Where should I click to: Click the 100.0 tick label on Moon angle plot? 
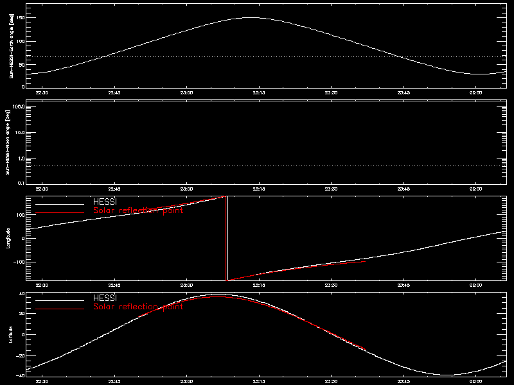point(19,107)
